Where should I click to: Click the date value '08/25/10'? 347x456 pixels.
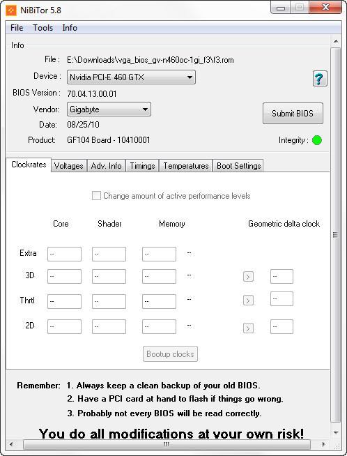83,125
